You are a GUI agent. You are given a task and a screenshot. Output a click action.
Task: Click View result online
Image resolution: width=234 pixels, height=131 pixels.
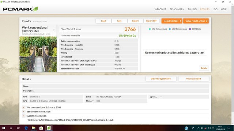click(196, 21)
